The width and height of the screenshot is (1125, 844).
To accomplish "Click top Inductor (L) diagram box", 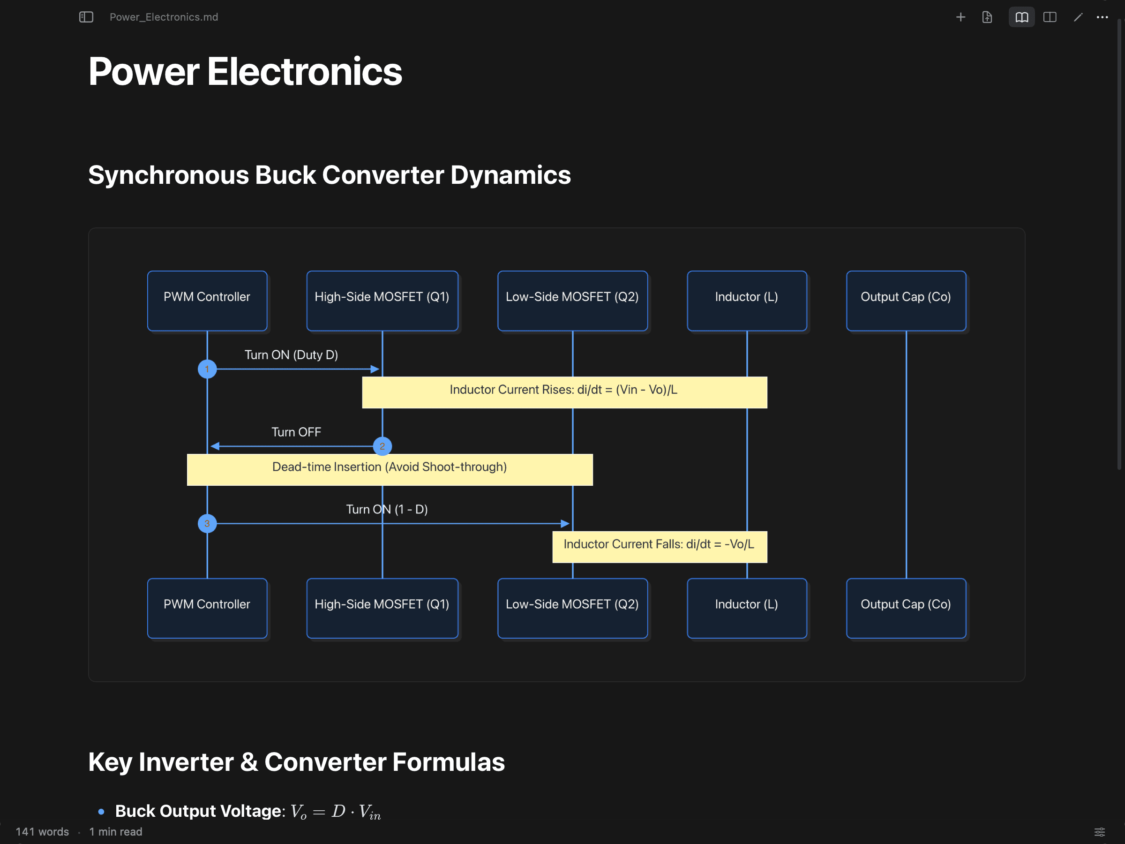I will [747, 301].
